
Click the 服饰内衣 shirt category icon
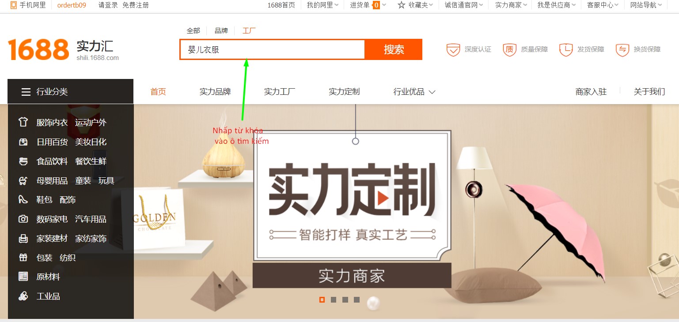click(x=23, y=122)
